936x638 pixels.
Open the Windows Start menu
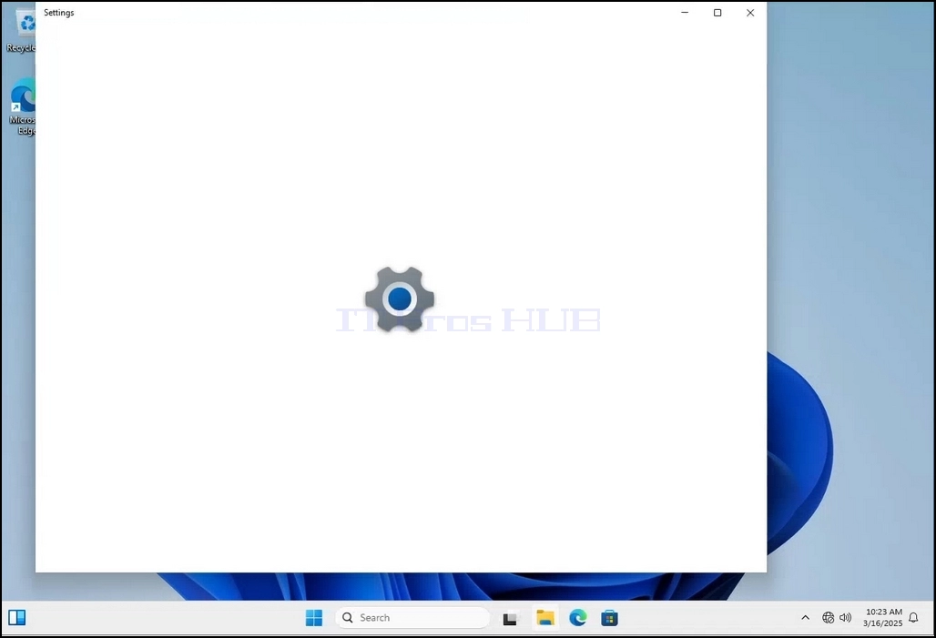pyautogui.click(x=313, y=618)
